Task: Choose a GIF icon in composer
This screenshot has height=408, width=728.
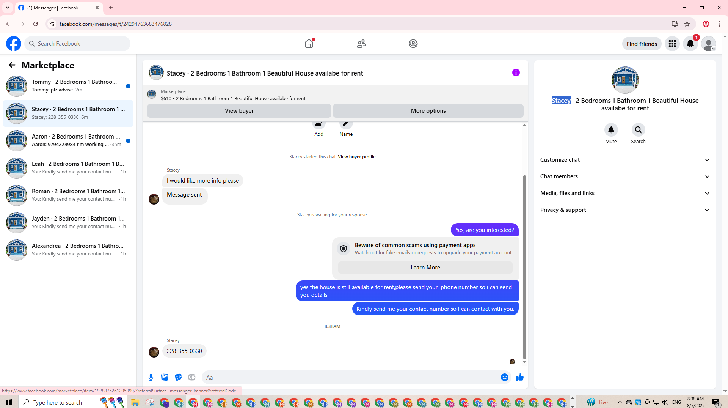Action: click(192, 377)
